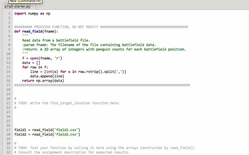
Task: Click the 'import numpy as np' line
Action: (x=32, y=13)
